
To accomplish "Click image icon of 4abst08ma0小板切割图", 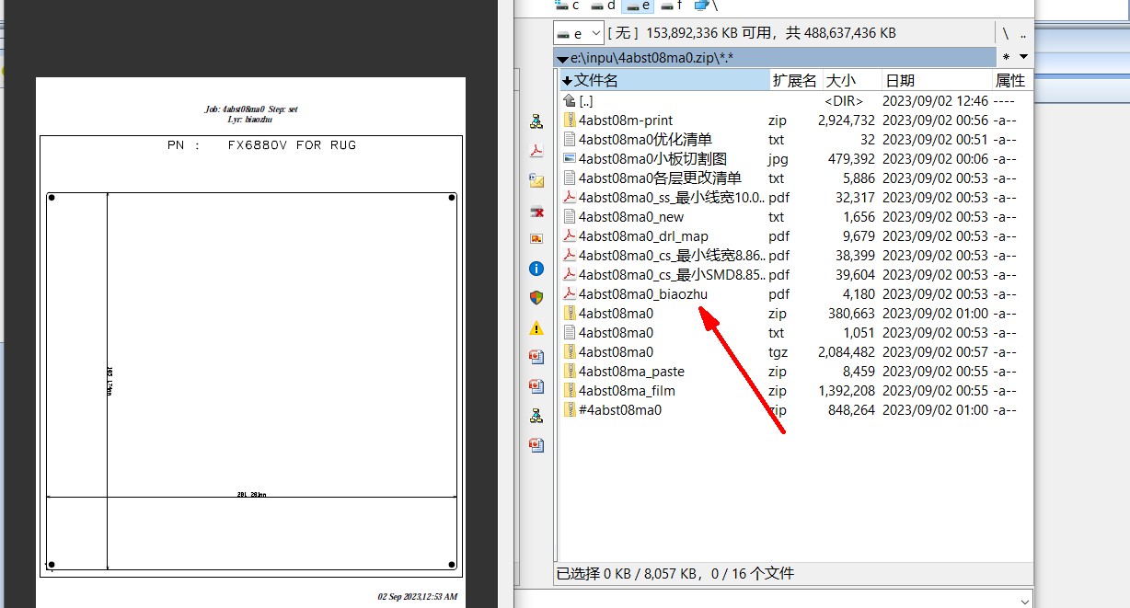I will (569, 159).
